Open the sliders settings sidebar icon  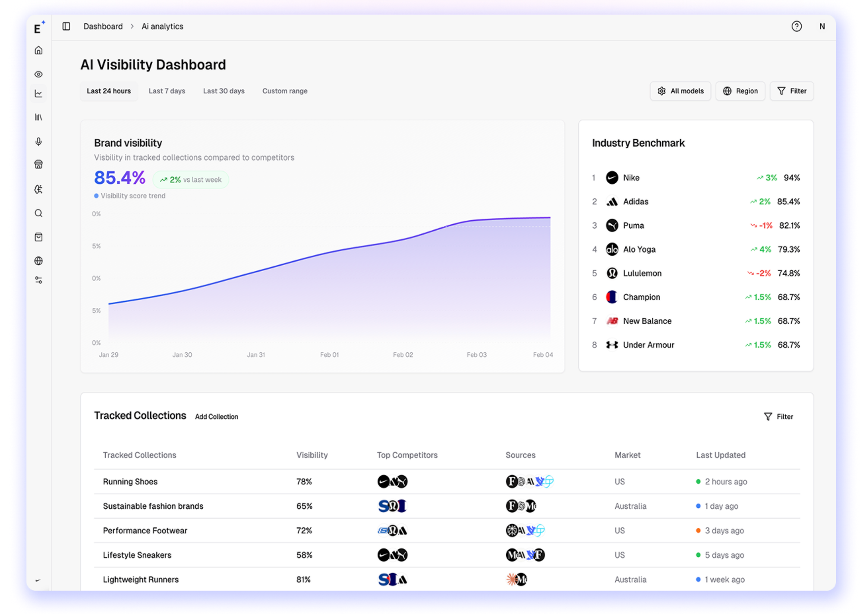(x=38, y=280)
